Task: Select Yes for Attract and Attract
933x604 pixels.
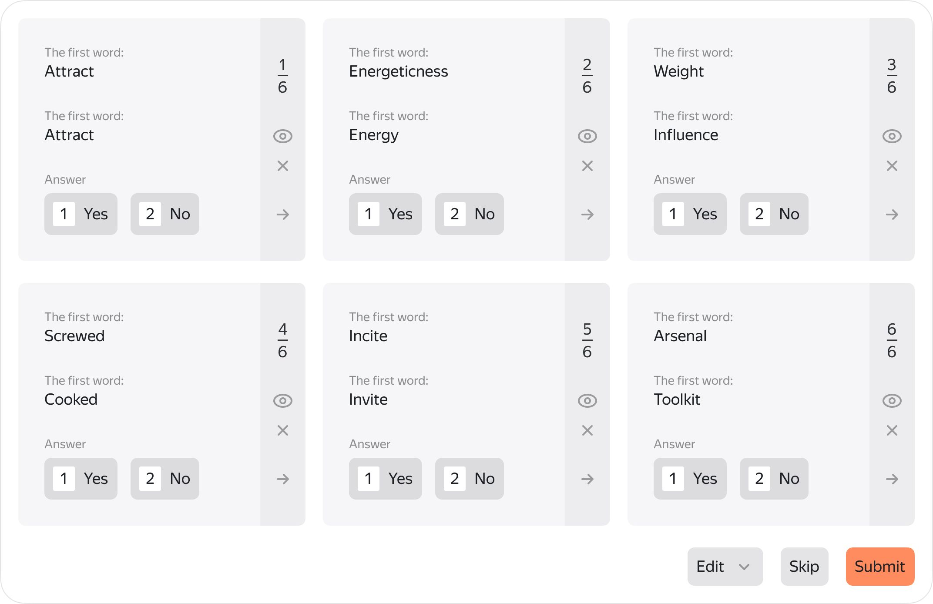Action: tap(81, 214)
